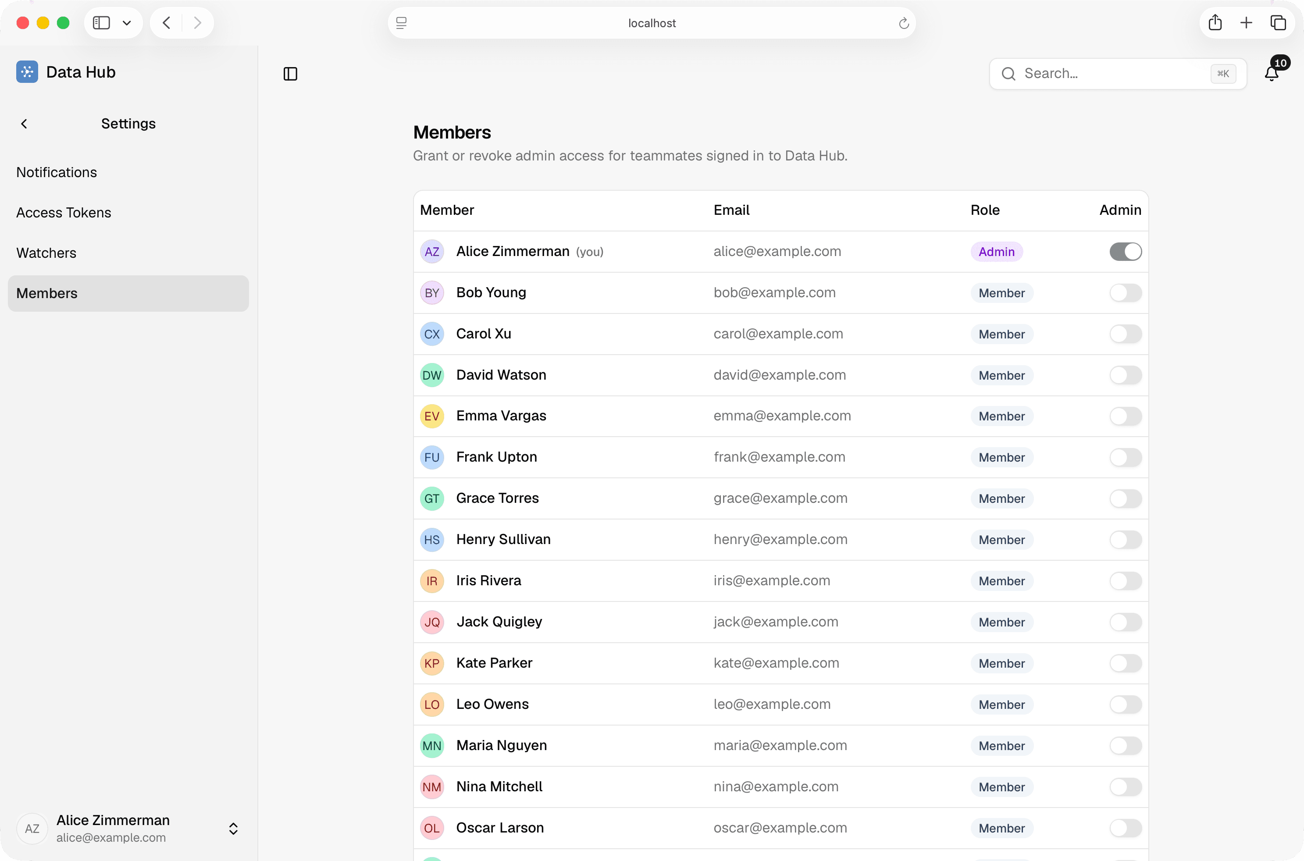The width and height of the screenshot is (1304, 861).
Task: Open the notifications bell
Action: (x=1272, y=73)
